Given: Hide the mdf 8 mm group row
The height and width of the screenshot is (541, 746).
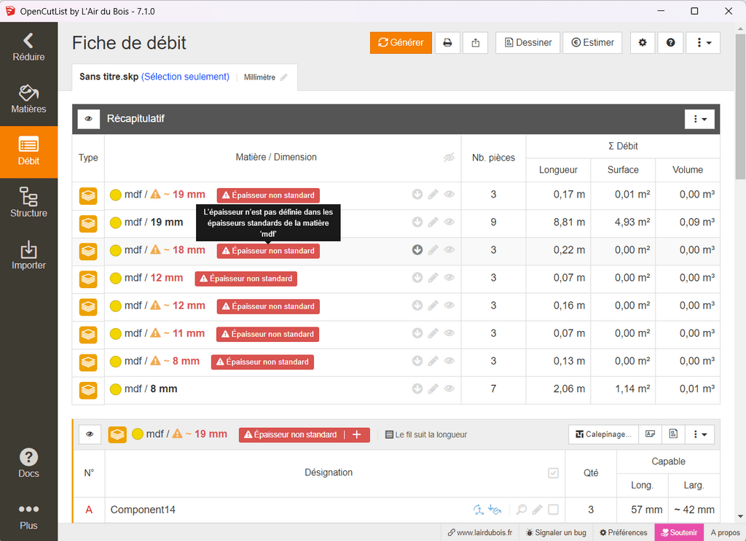Looking at the screenshot, I should [x=449, y=389].
